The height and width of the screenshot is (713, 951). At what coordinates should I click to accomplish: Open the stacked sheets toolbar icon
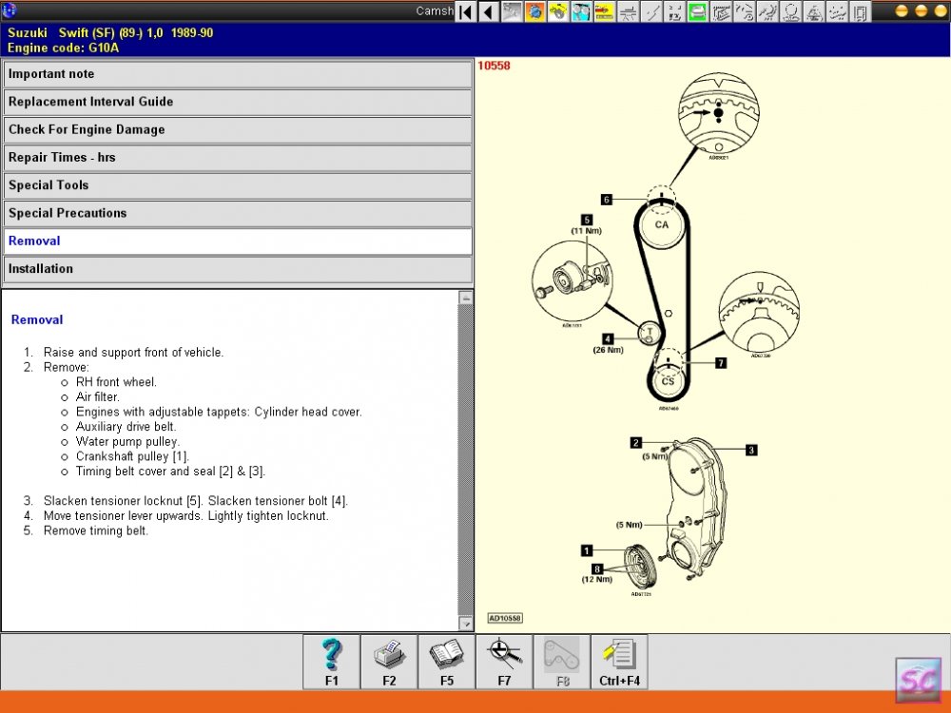pos(721,11)
